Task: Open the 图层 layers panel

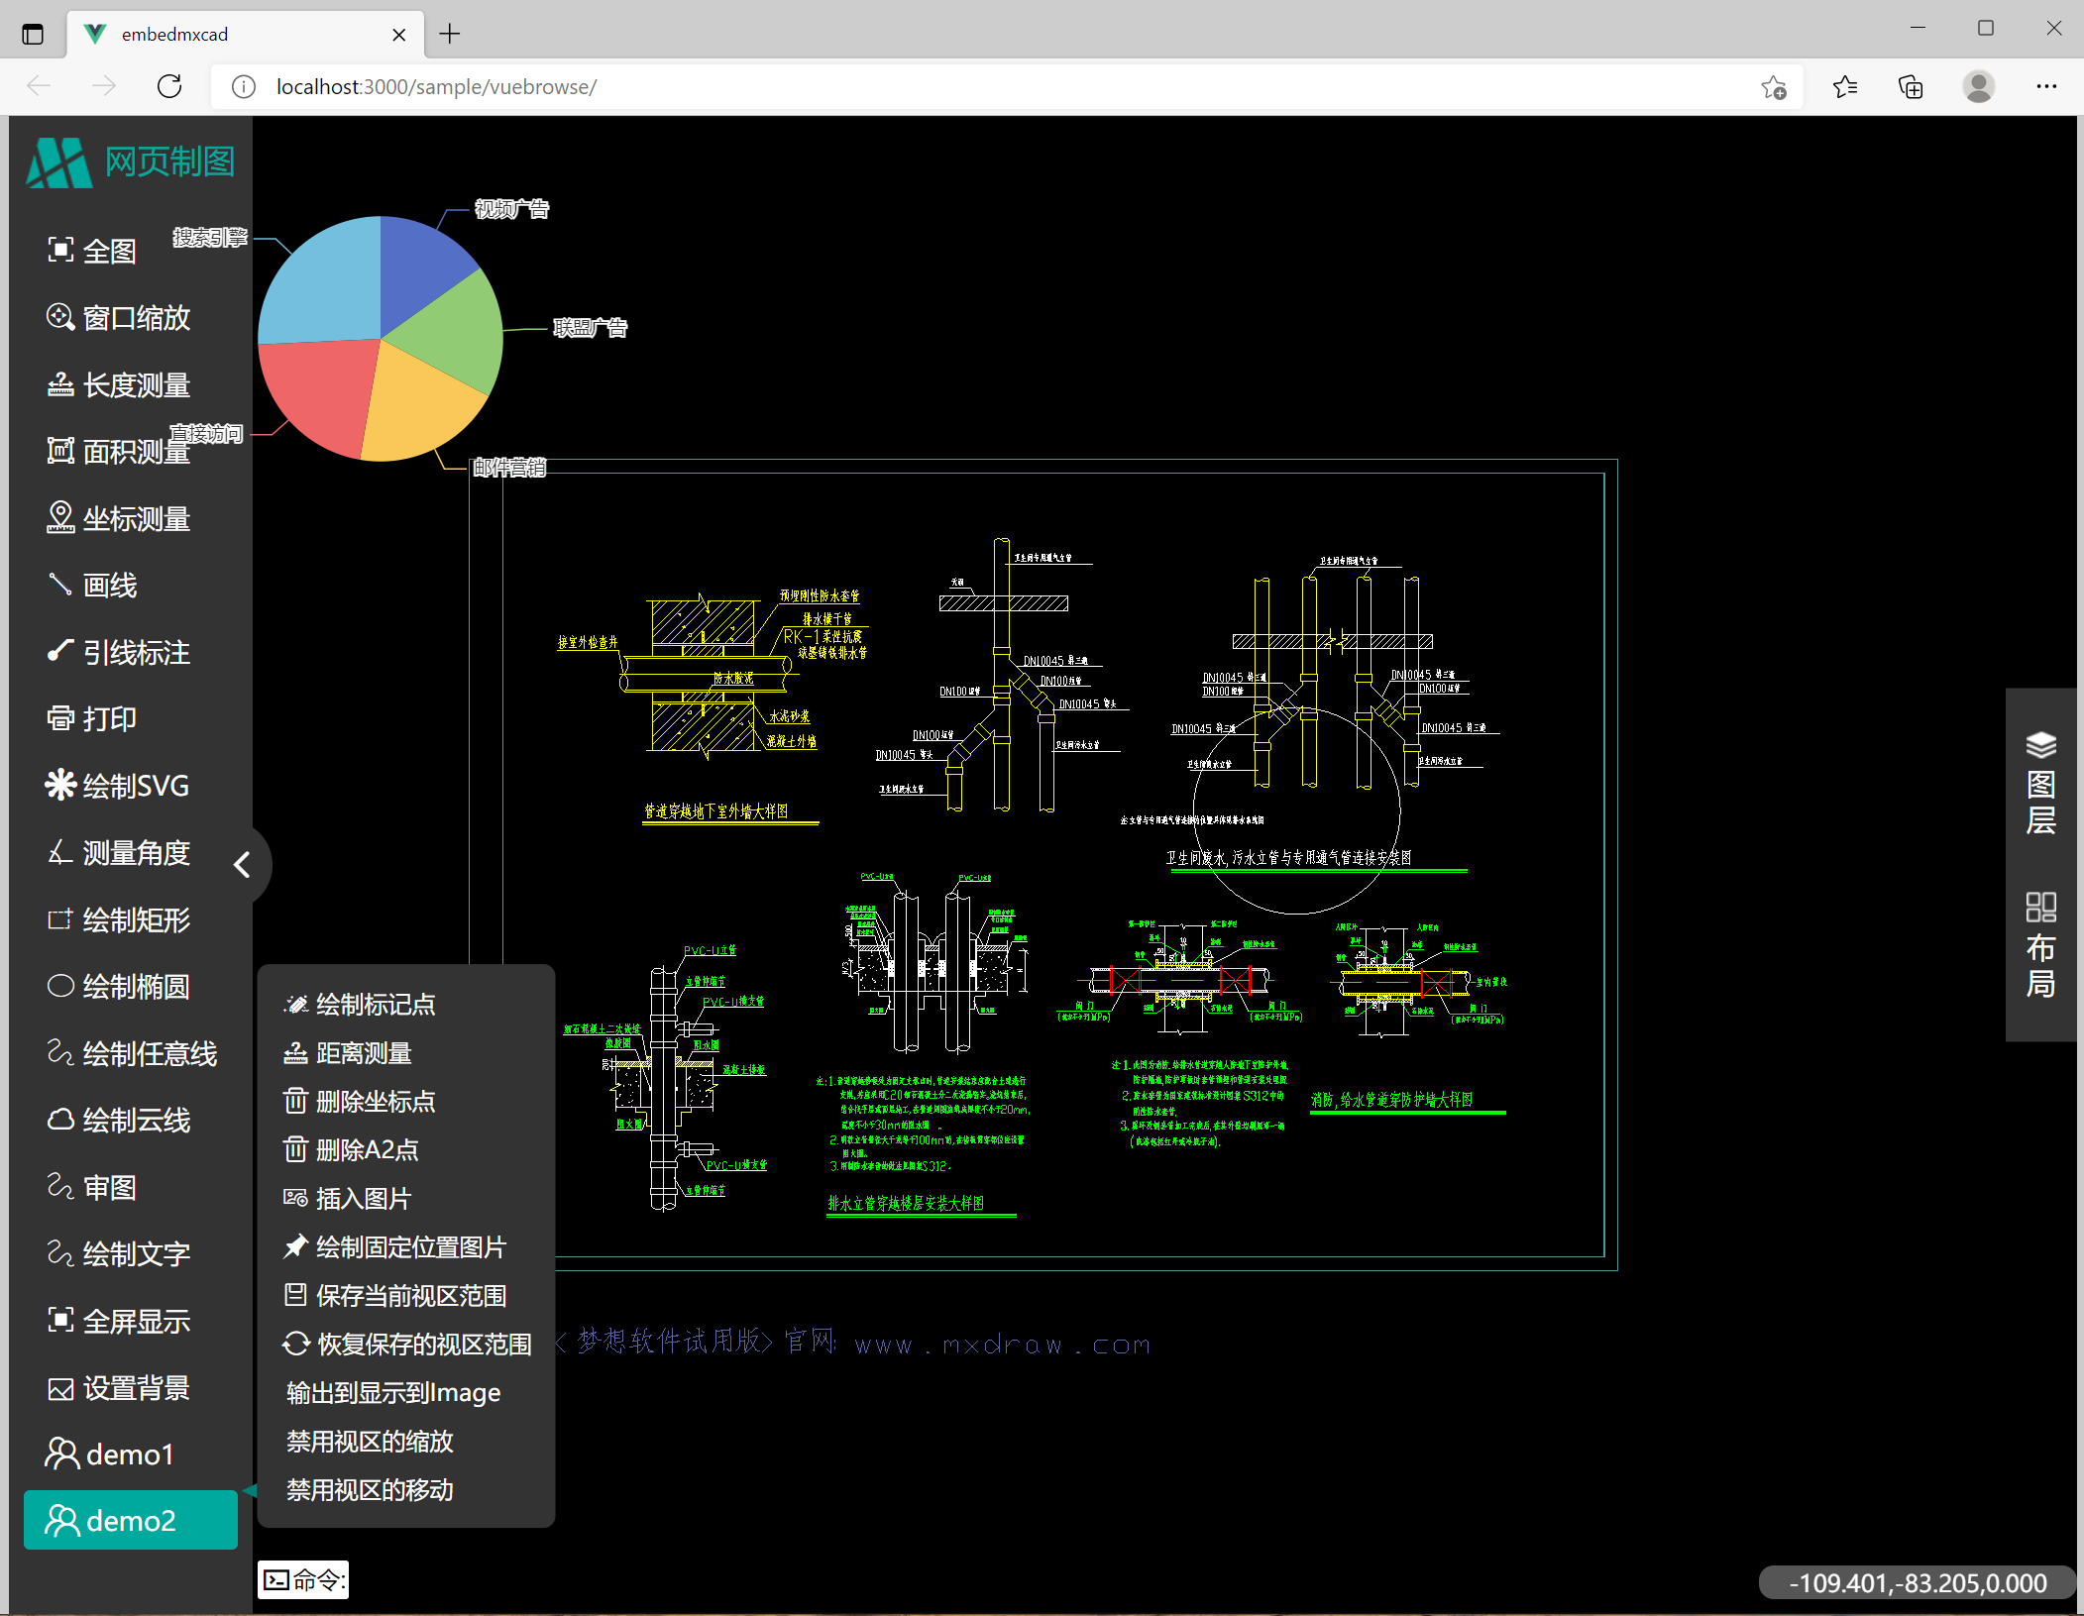Action: (2040, 783)
